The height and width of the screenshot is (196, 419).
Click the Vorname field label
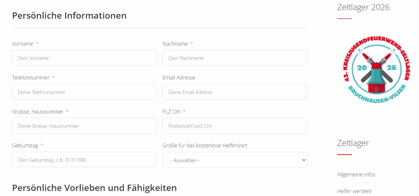[23, 44]
